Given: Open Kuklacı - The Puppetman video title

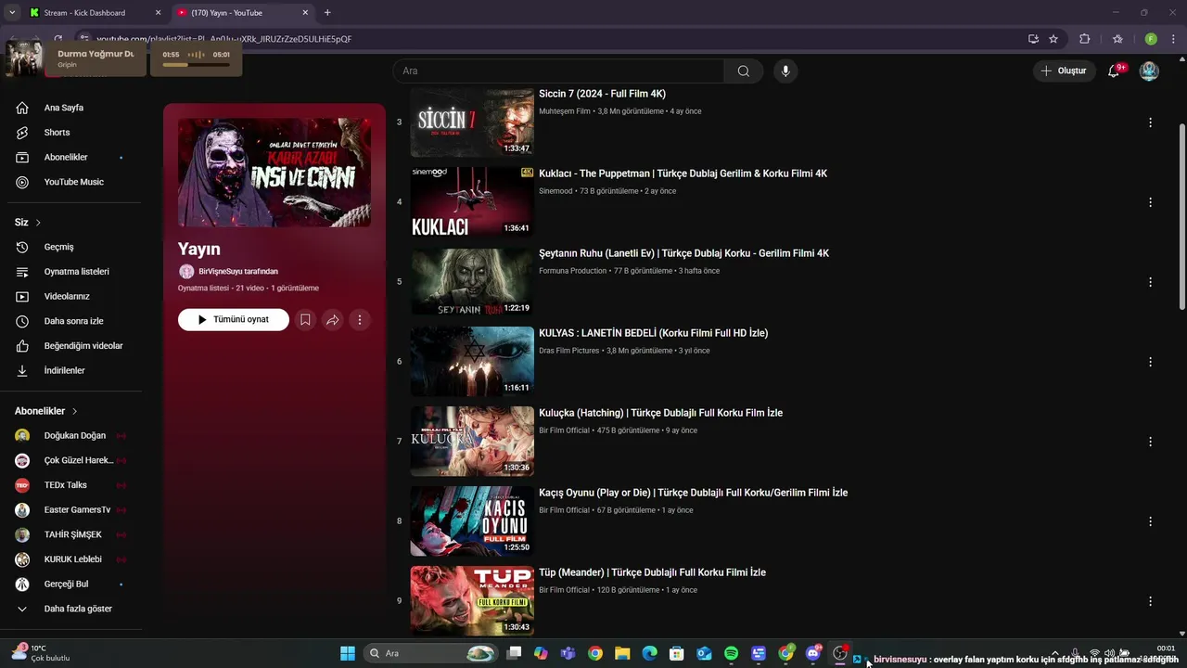Looking at the screenshot, I should (683, 173).
